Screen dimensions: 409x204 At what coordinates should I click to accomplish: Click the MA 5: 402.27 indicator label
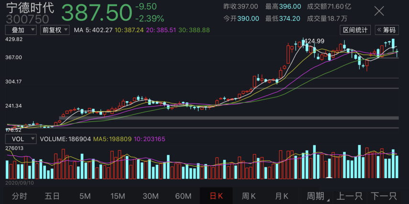(x=93, y=30)
